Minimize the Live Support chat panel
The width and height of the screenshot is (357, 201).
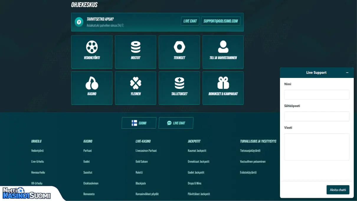347,73
